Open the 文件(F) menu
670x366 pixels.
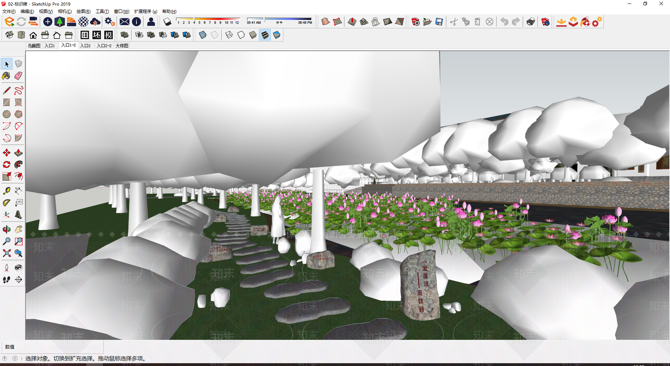pyautogui.click(x=9, y=11)
